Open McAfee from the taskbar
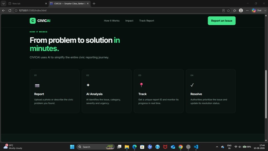 (165, 147)
